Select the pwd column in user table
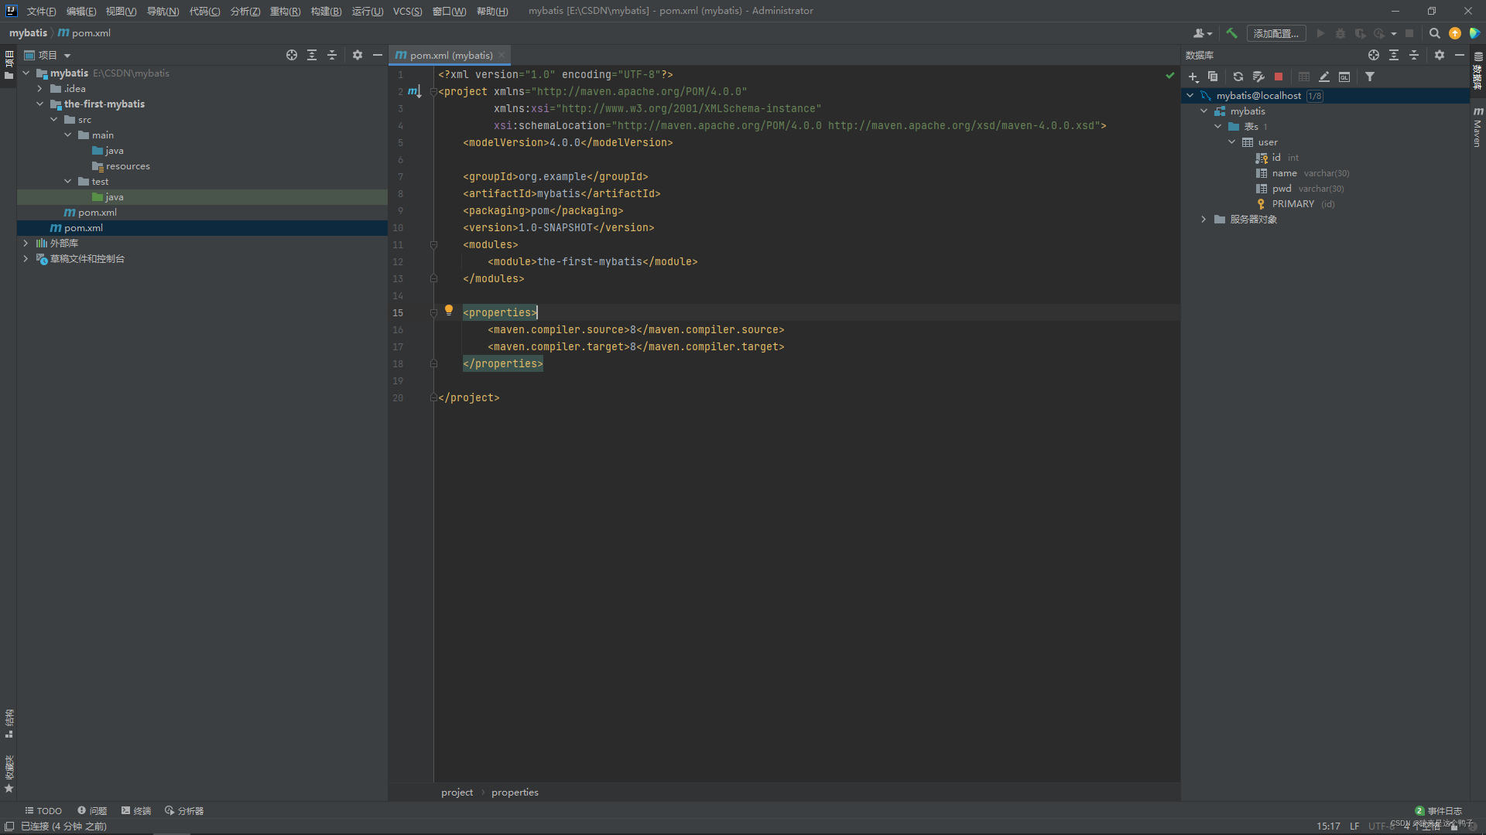The height and width of the screenshot is (835, 1486). tap(1282, 189)
